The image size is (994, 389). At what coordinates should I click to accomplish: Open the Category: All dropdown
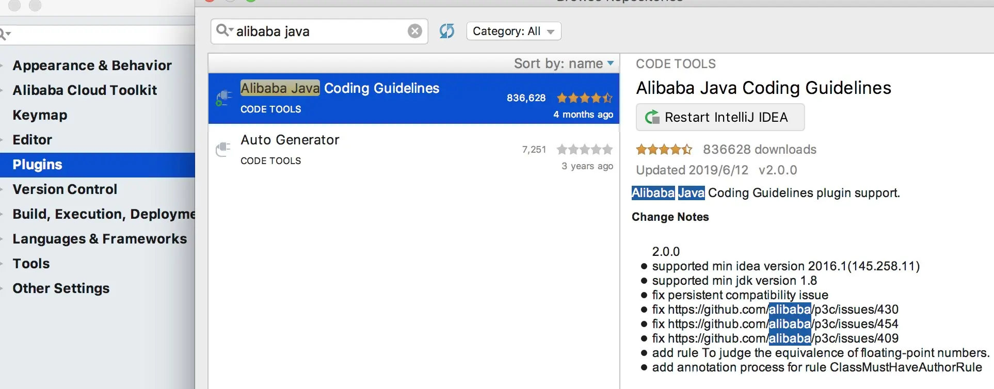(514, 31)
